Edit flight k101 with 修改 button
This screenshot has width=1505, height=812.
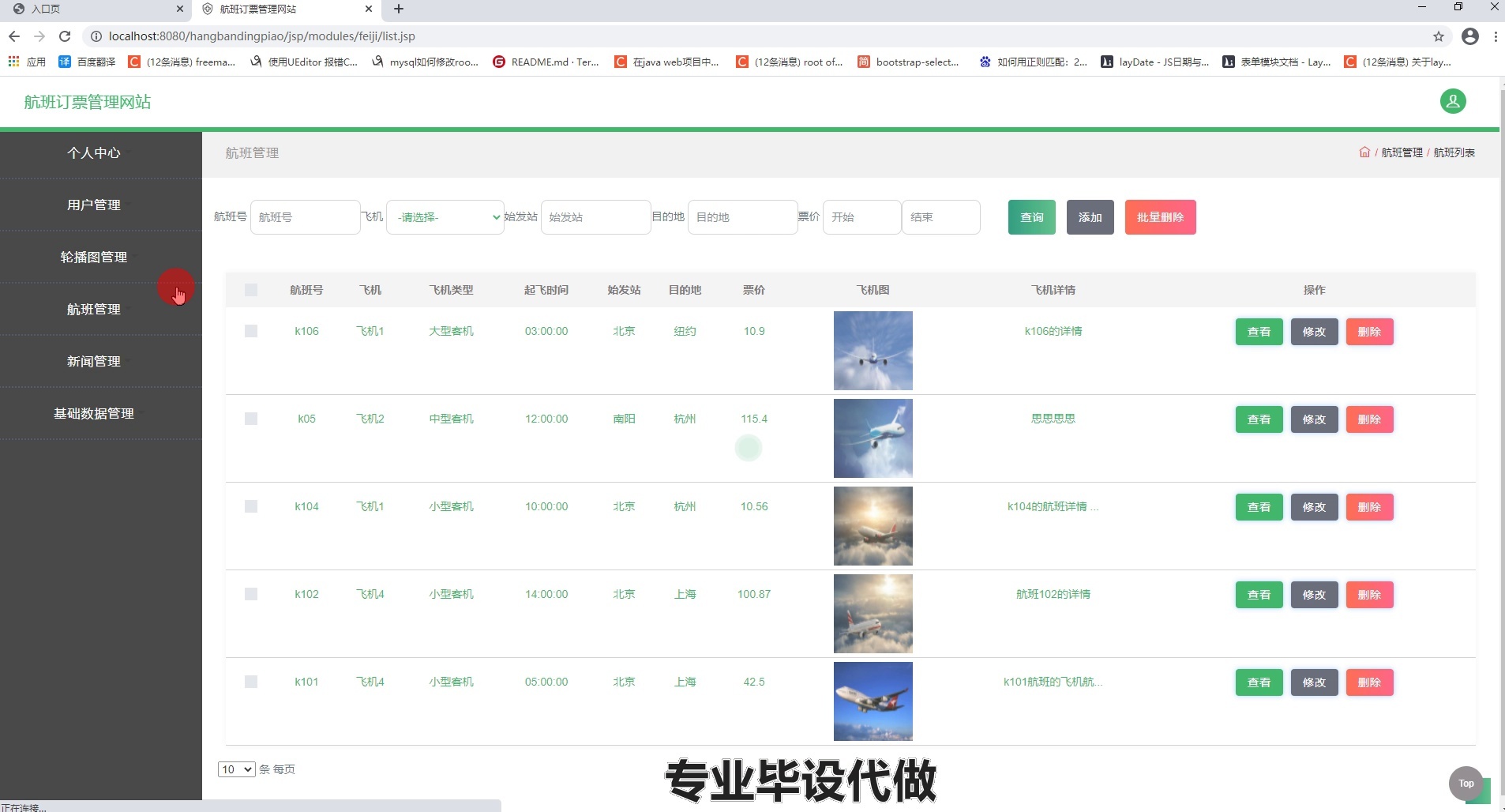point(1315,682)
